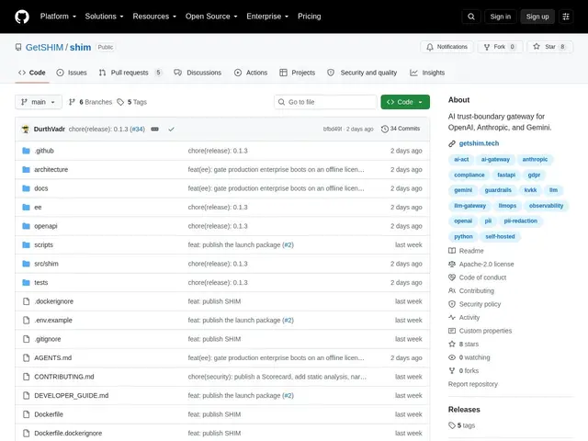Switch to the Actions tab
This screenshot has height=441, width=588.
(x=251, y=73)
